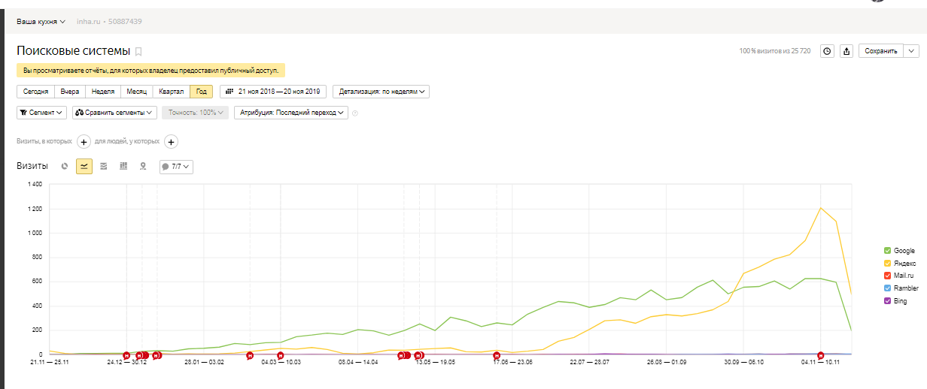
Task: Switch chart to pie view
Action: click(65, 166)
